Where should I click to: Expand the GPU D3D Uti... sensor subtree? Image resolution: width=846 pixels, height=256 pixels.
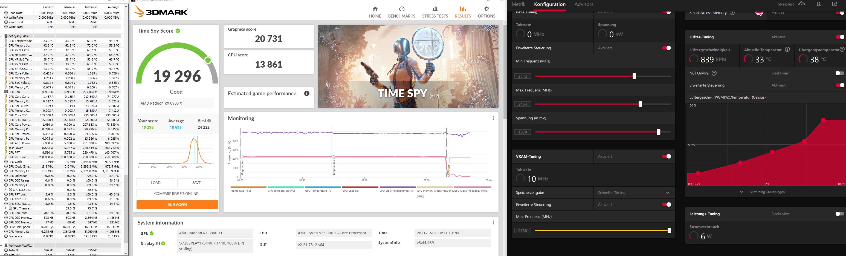tap(5, 190)
